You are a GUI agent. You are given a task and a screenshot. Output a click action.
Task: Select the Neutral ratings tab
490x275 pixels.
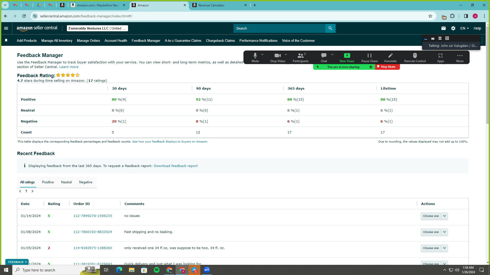[x=66, y=182]
